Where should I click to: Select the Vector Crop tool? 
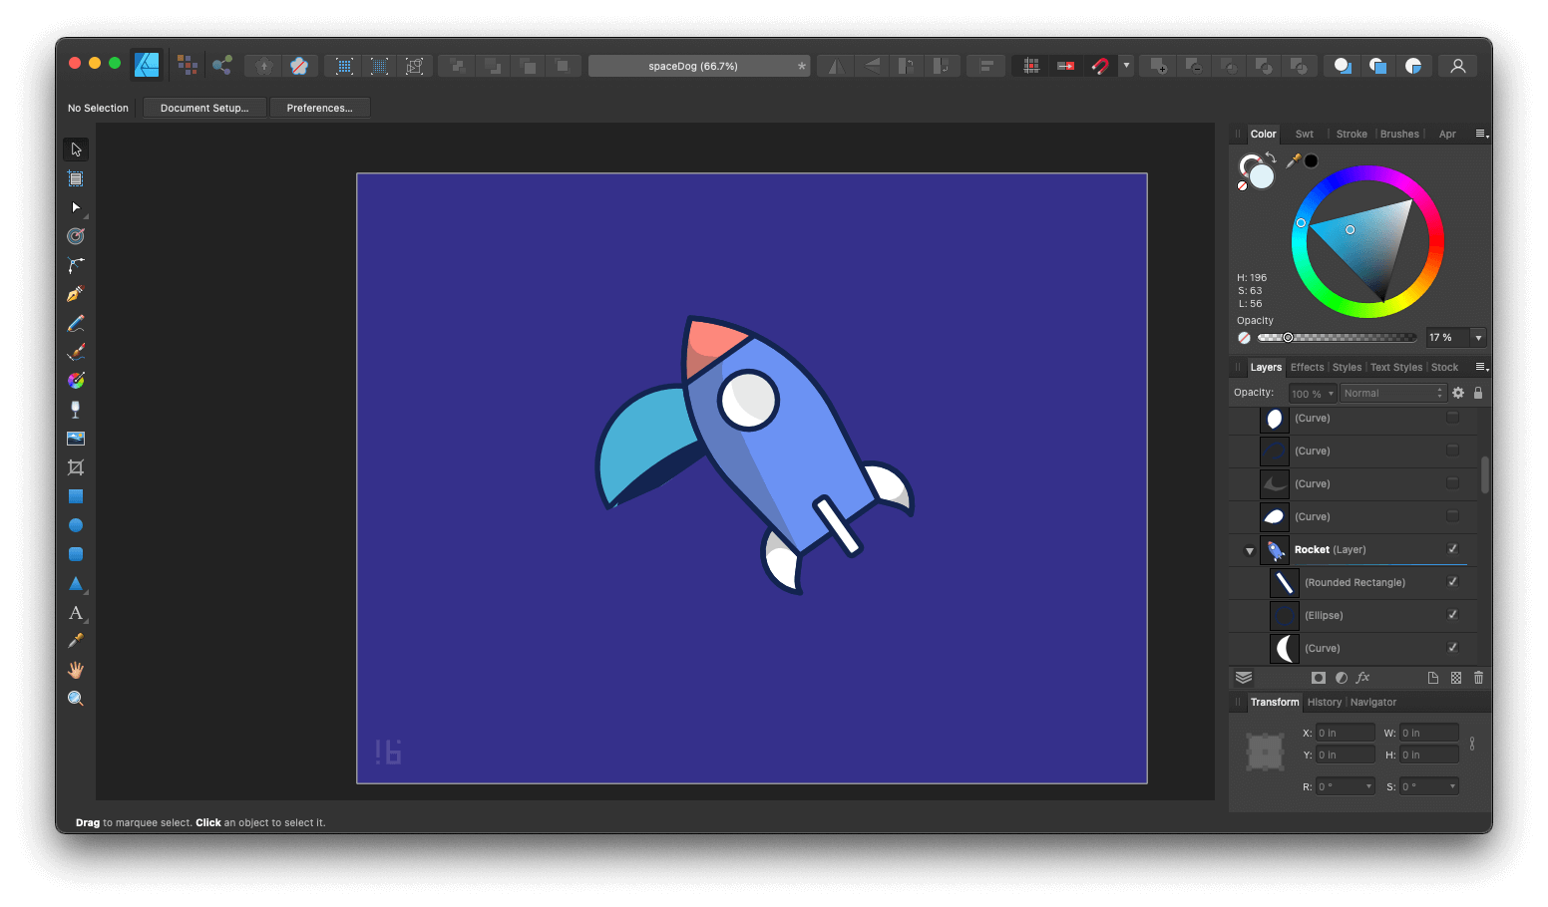75,466
